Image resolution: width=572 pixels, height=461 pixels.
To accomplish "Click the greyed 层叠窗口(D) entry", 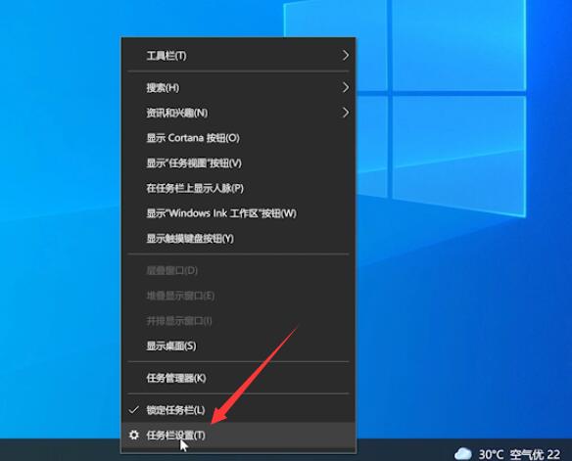I will [x=238, y=271].
